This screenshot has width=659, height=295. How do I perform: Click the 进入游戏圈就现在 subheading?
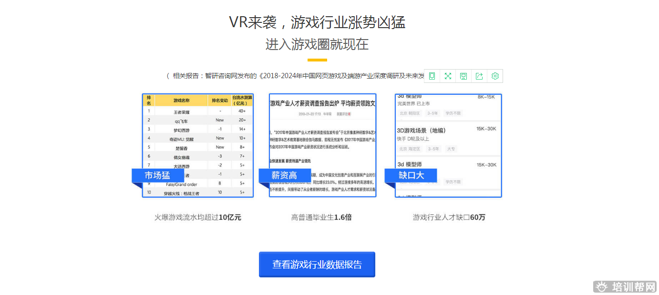(x=317, y=44)
